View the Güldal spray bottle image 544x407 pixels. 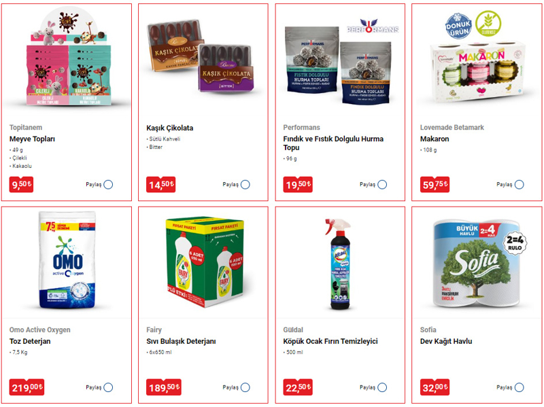click(x=339, y=264)
